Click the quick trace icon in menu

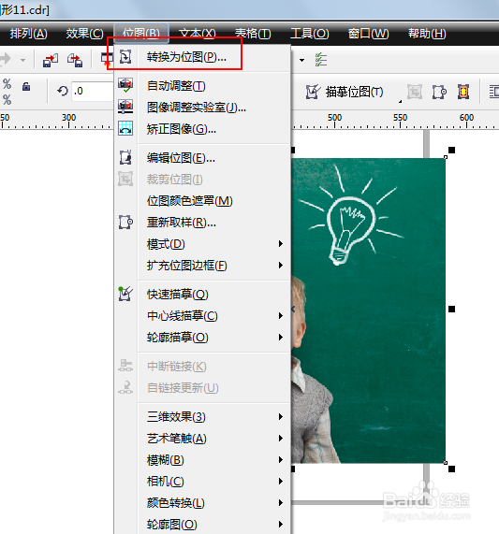[125, 294]
